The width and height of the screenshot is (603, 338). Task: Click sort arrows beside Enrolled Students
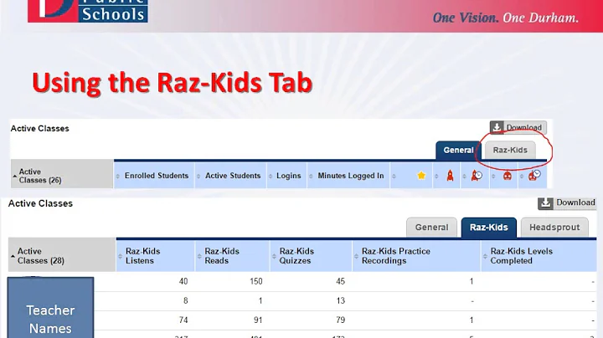(118, 176)
